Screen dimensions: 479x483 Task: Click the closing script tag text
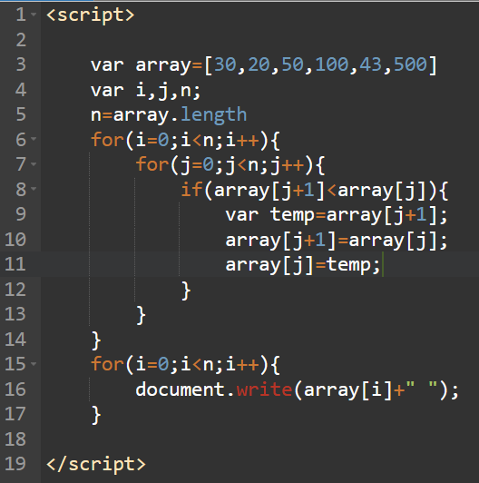[96, 464]
